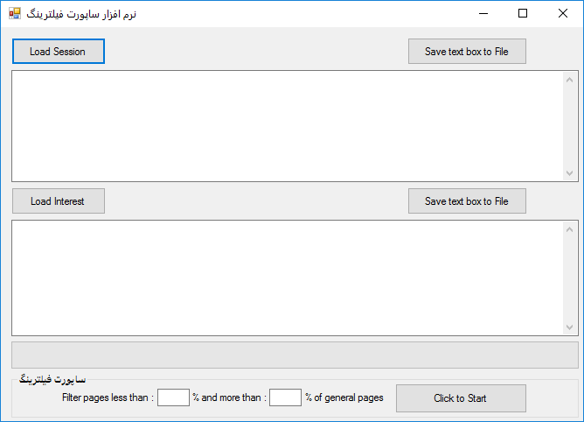
Task: Focus the 'more than' percentage field
Action: 285,398
